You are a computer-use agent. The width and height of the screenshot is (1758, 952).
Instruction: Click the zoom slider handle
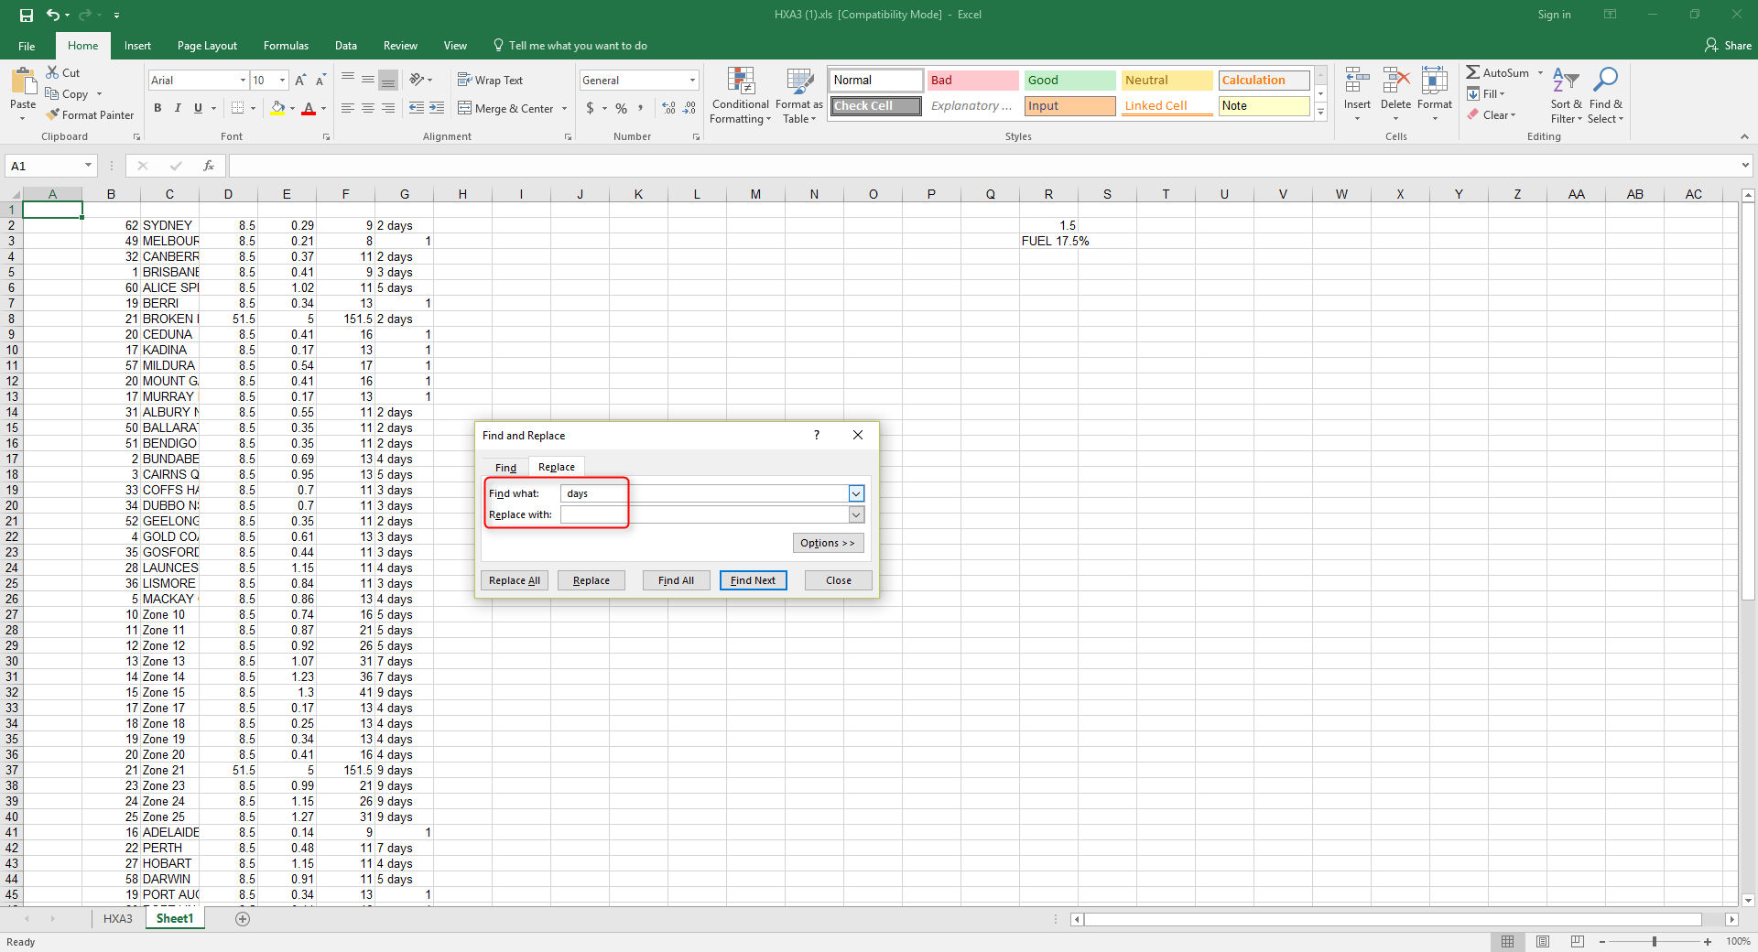tap(1655, 941)
